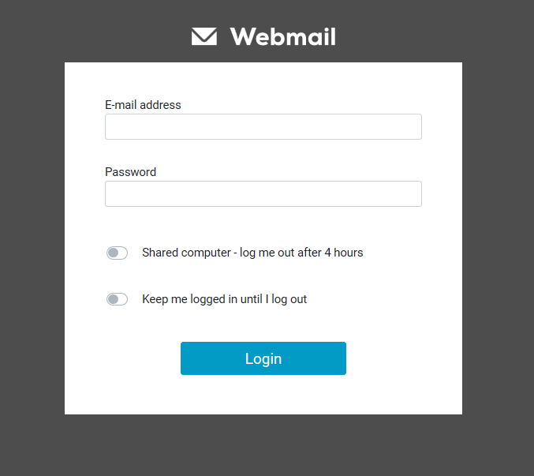This screenshot has width=534, height=476.
Task: Click the word Webmail in the header
Action: [x=283, y=36]
